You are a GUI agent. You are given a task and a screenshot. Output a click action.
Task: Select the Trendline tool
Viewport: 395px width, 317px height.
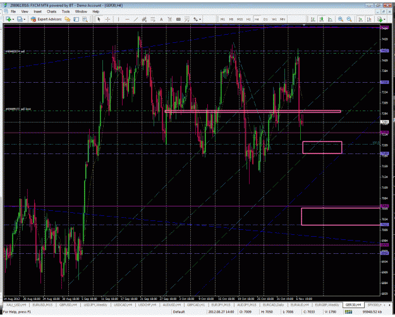[135, 19]
